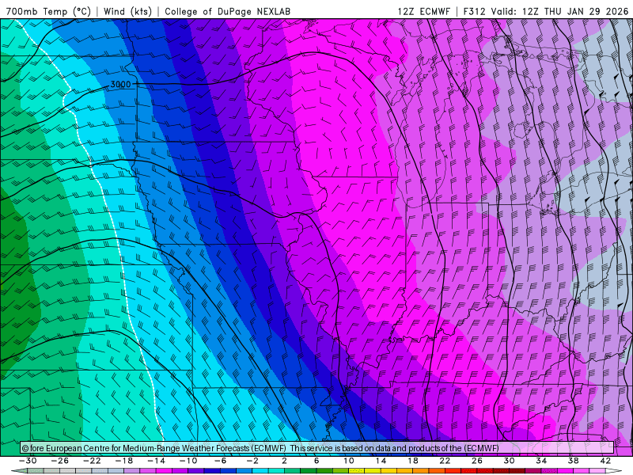The height and width of the screenshot is (475, 633).
Task: Click the '-18' color scale label
Action: click(x=124, y=461)
